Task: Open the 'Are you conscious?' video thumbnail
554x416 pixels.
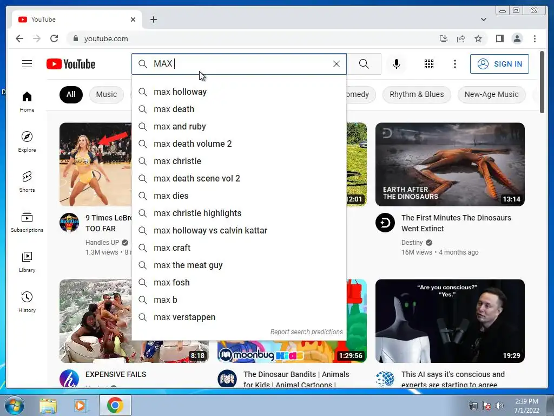Action: coord(450,321)
